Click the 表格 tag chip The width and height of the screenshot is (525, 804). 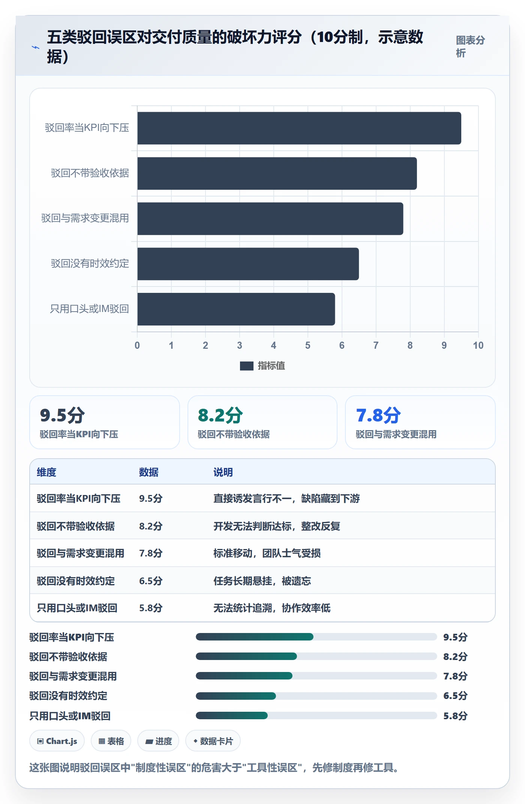click(x=111, y=741)
